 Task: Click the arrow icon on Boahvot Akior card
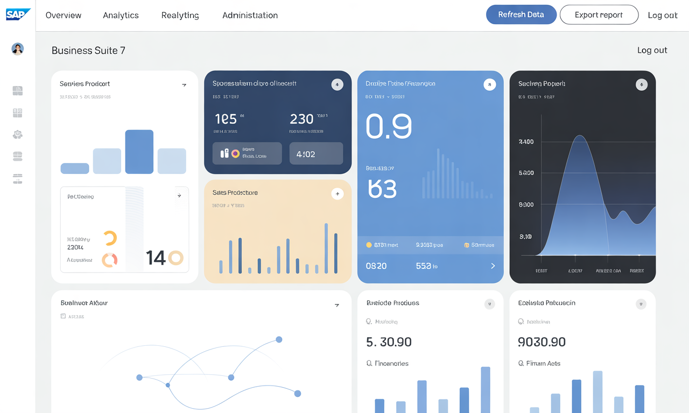pyautogui.click(x=337, y=305)
